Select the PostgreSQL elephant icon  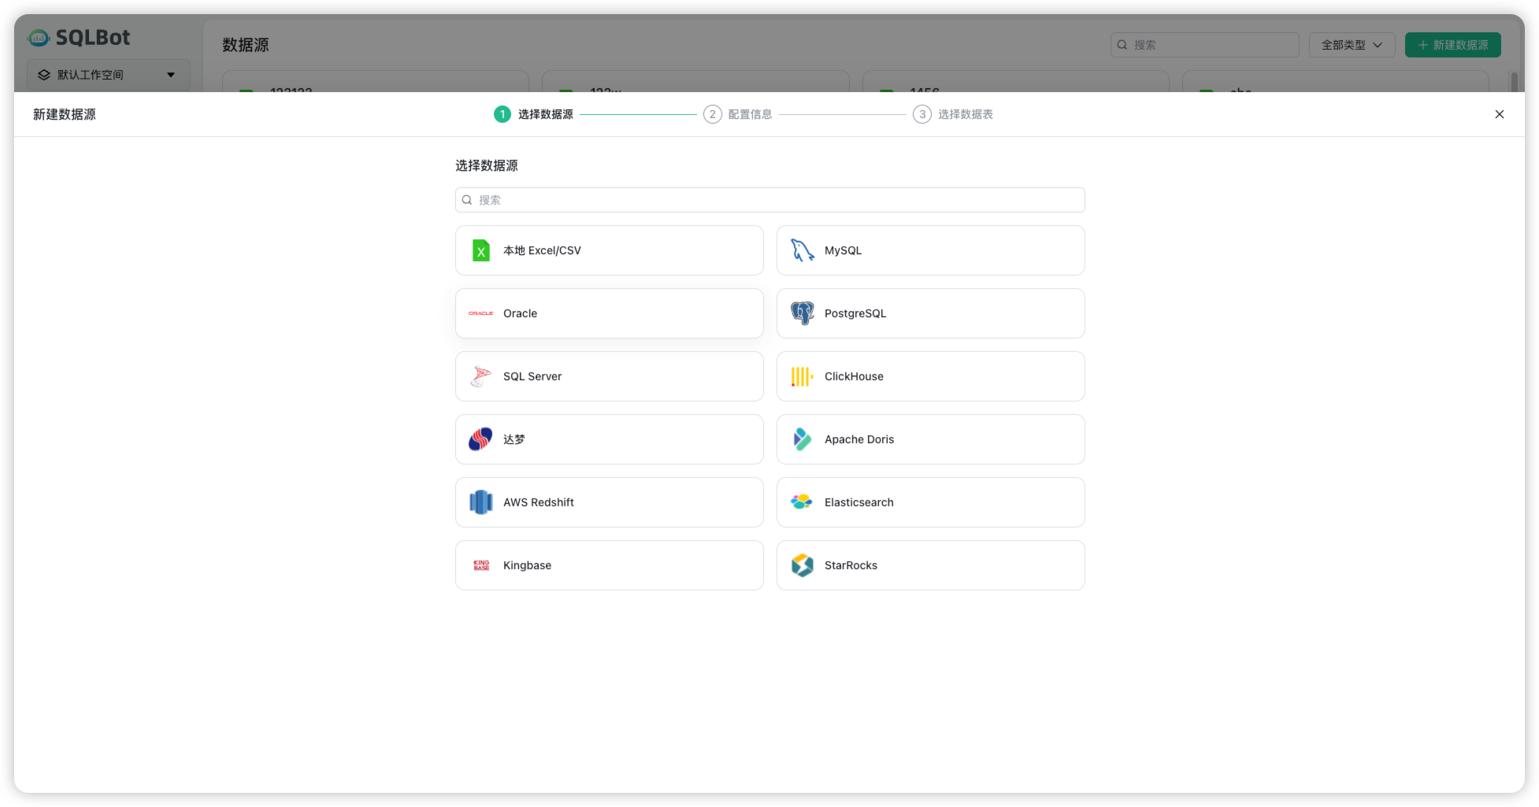tap(802, 313)
